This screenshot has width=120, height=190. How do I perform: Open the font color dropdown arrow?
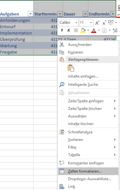(99, 30)
